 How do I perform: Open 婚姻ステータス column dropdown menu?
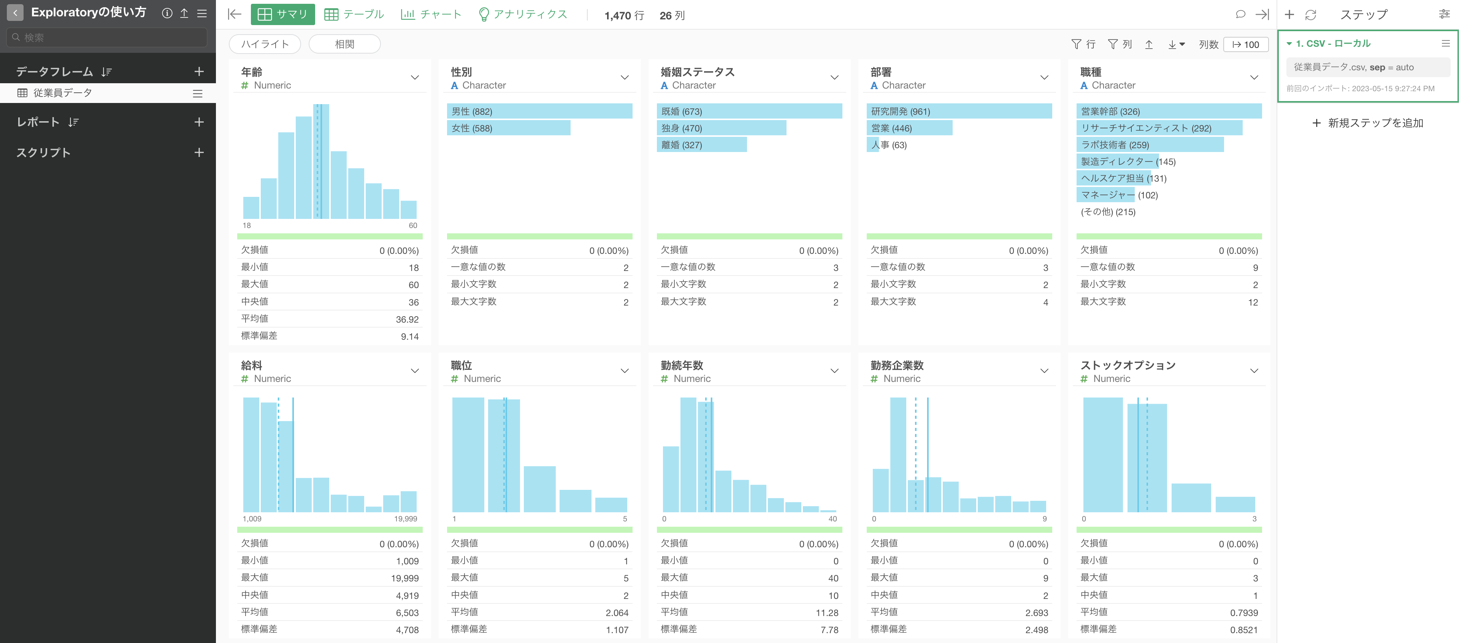[834, 78]
